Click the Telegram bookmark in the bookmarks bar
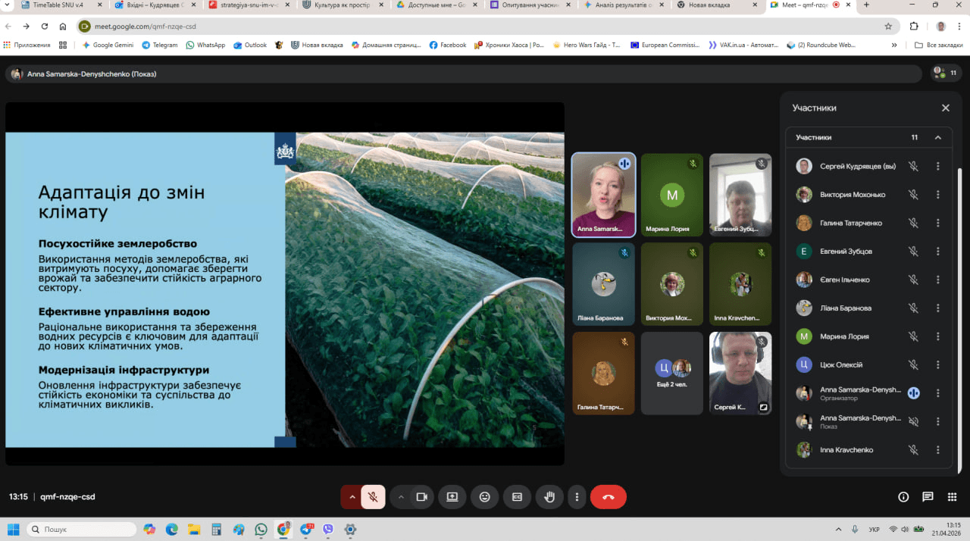The height and width of the screenshot is (541, 970). tap(160, 45)
